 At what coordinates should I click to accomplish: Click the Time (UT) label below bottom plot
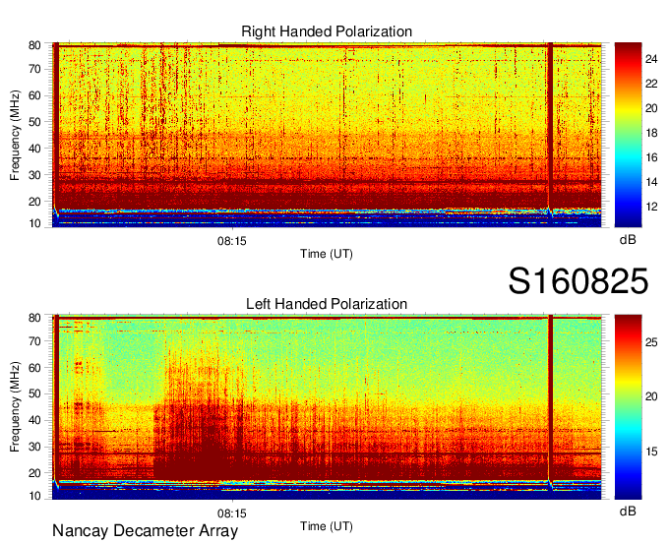tap(327, 526)
